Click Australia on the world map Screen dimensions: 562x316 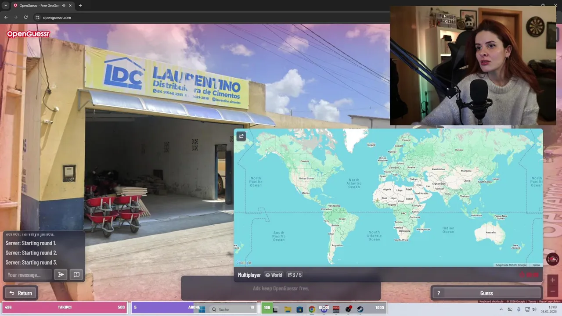point(490,232)
